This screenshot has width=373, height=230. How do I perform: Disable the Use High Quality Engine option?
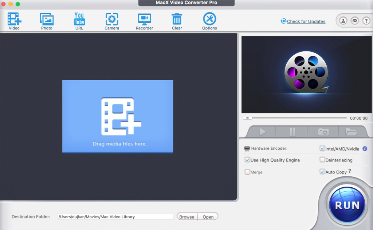tap(248, 160)
